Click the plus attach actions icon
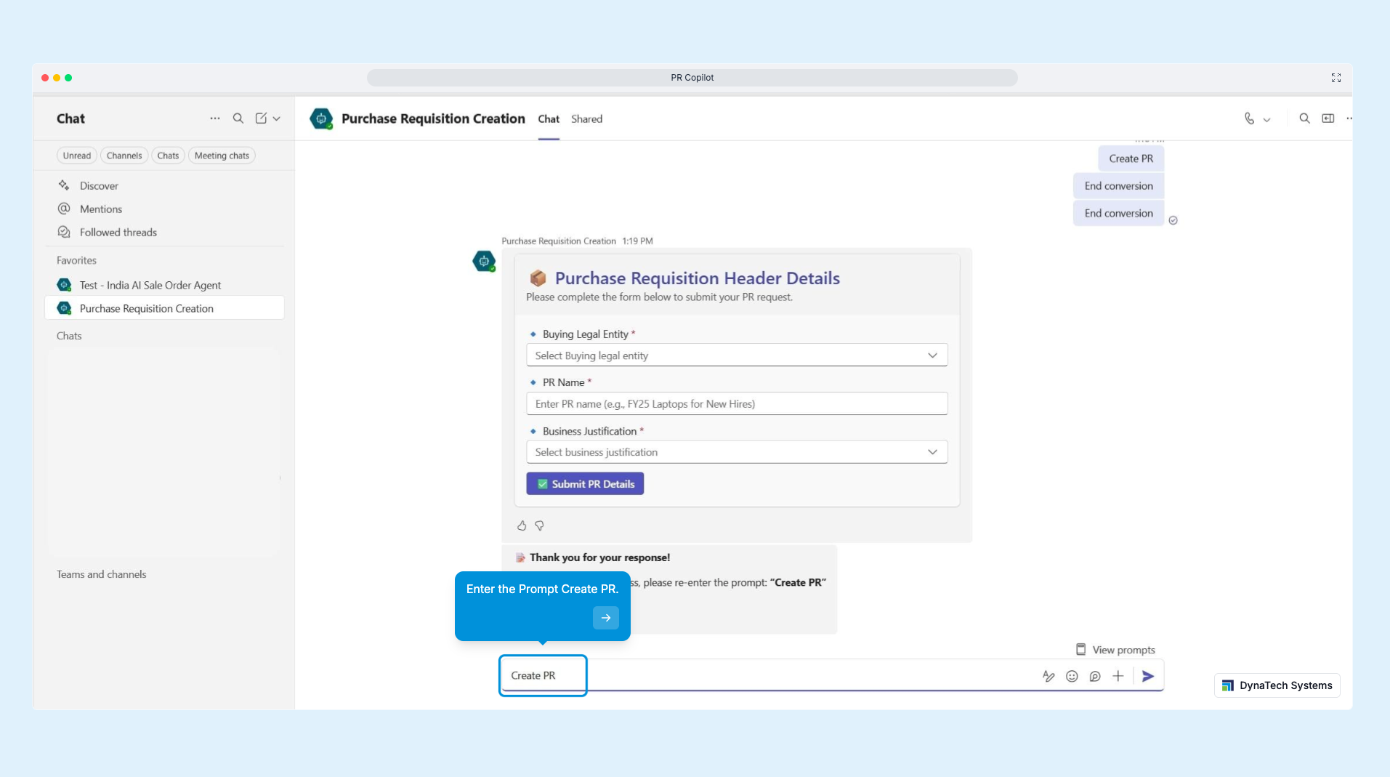Viewport: 1390px width, 777px height. point(1118,676)
